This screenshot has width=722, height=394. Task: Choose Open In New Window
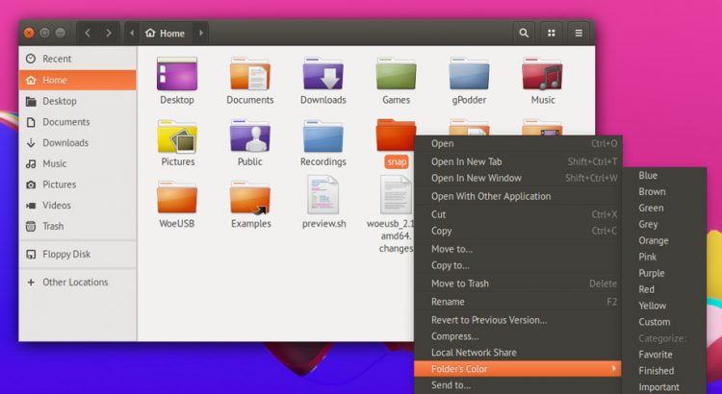point(518,178)
